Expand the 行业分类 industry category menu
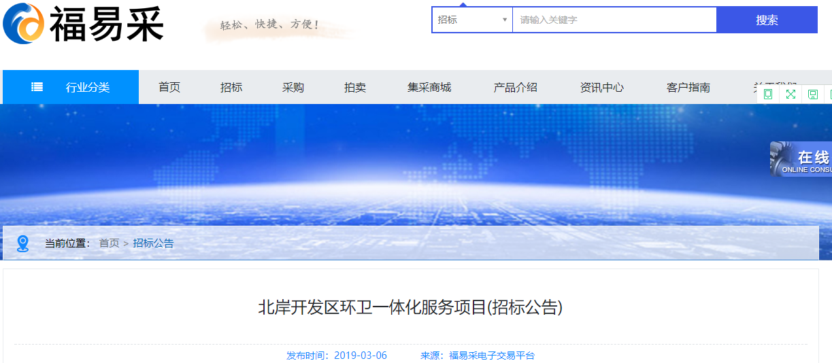Viewport: 832px width, 363px height. 87,87
